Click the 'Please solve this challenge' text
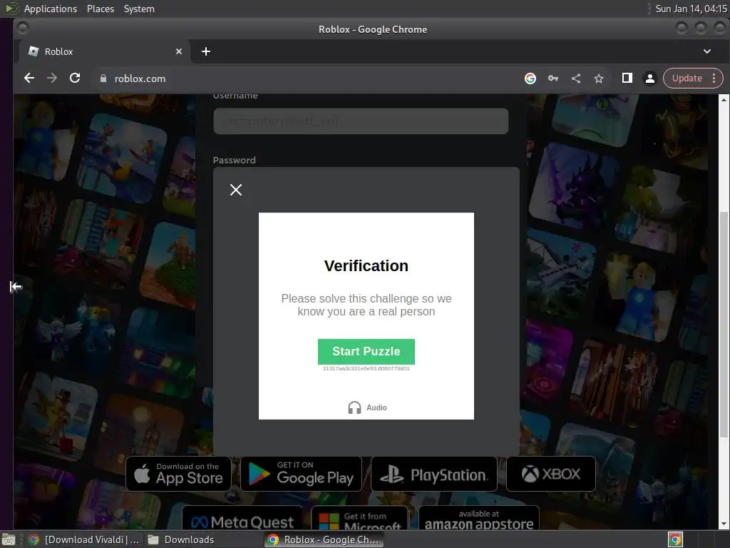This screenshot has width=730, height=548. click(366, 305)
